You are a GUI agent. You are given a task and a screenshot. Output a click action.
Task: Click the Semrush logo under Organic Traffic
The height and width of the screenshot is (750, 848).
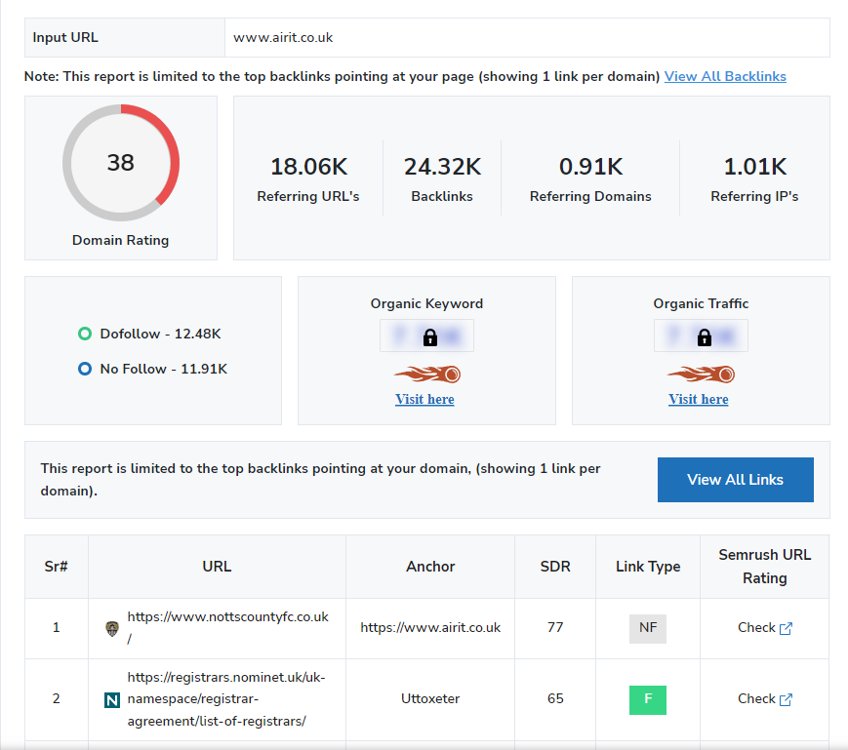[700, 374]
